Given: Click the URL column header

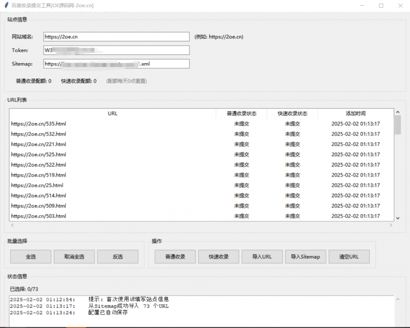Looking at the screenshot, I should point(113,113).
